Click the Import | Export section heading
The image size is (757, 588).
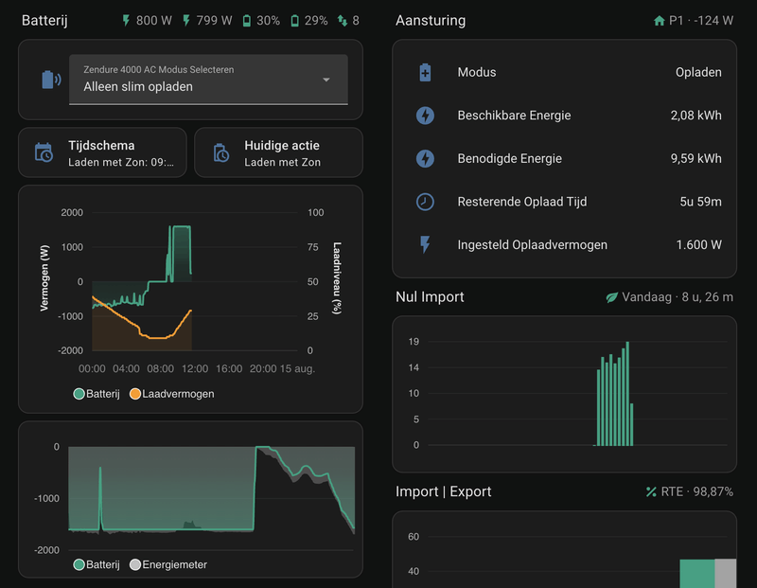443,491
